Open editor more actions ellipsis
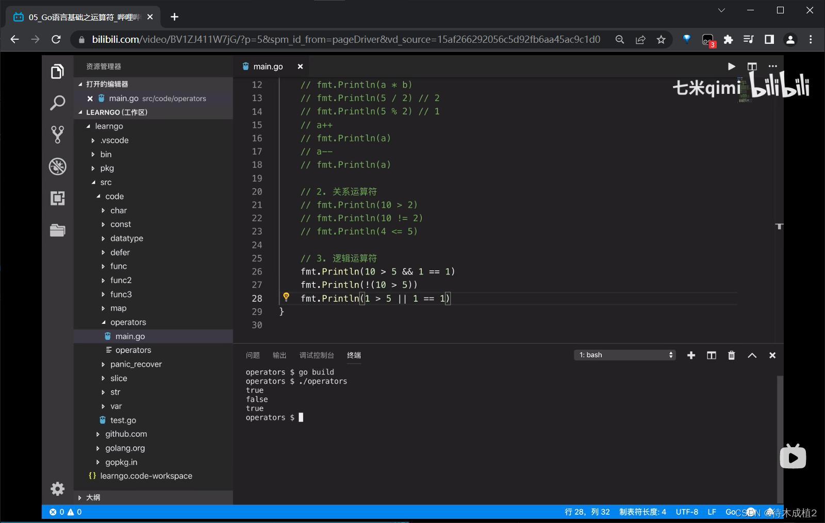This screenshot has width=825, height=523. coord(772,67)
